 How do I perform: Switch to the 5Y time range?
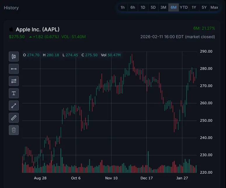click(x=204, y=7)
